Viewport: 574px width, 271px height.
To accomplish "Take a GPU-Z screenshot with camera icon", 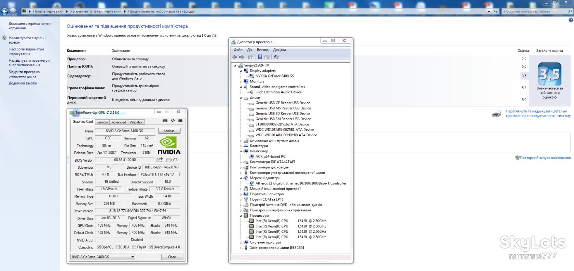I will click(x=165, y=121).
